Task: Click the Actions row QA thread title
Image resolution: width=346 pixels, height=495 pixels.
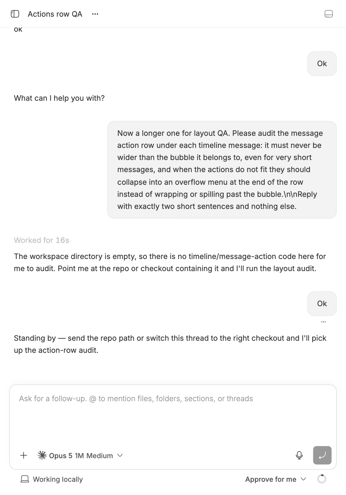Action: point(55,14)
